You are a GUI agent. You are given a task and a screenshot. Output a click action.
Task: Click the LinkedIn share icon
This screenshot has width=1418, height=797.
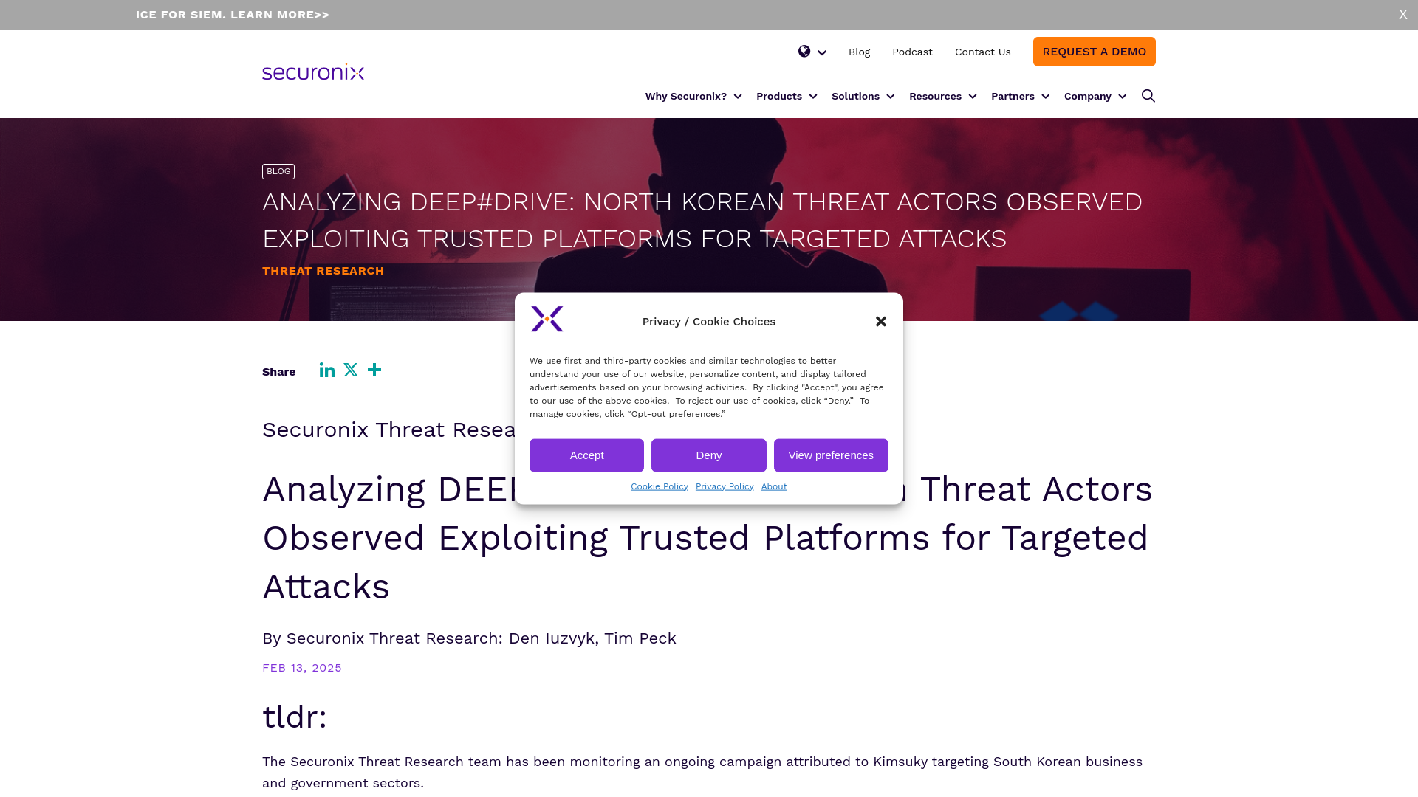point(326,369)
